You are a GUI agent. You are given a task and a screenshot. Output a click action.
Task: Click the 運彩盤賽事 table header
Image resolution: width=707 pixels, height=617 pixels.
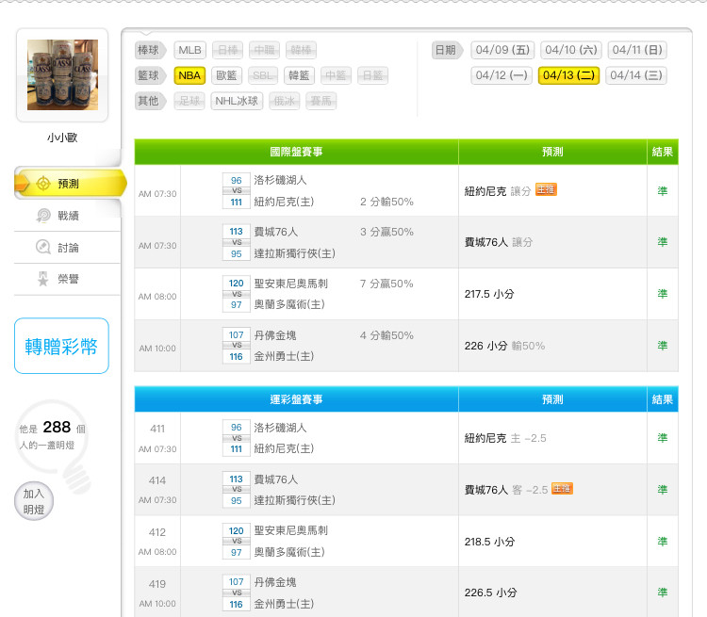(x=296, y=399)
